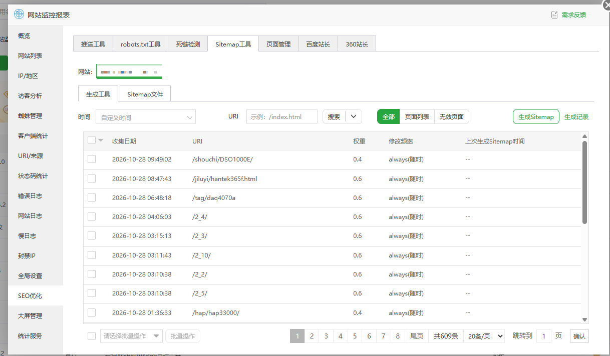Viewport: 610px width, 356px height.
Task: Click the 确认 jump button
Action: (579, 336)
